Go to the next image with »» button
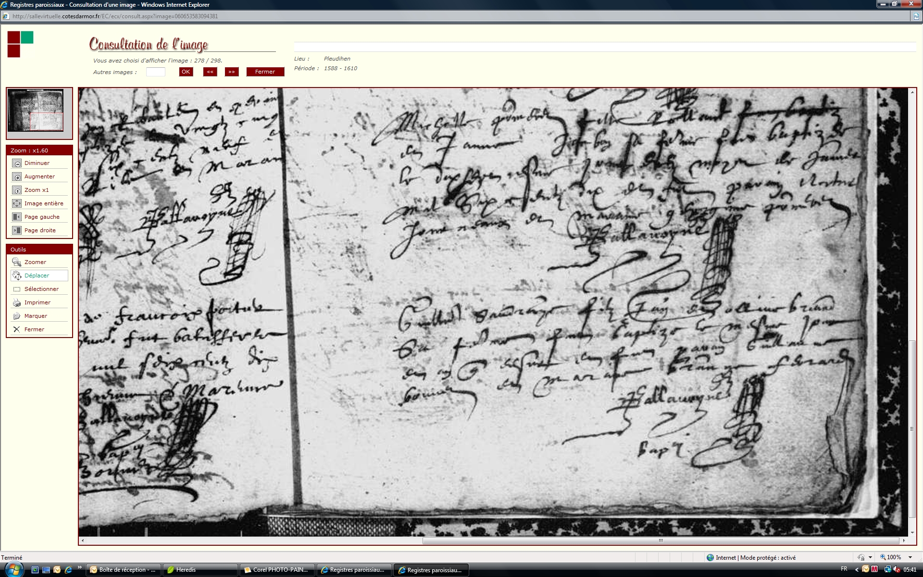The height and width of the screenshot is (577, 923). click(232, 72)
